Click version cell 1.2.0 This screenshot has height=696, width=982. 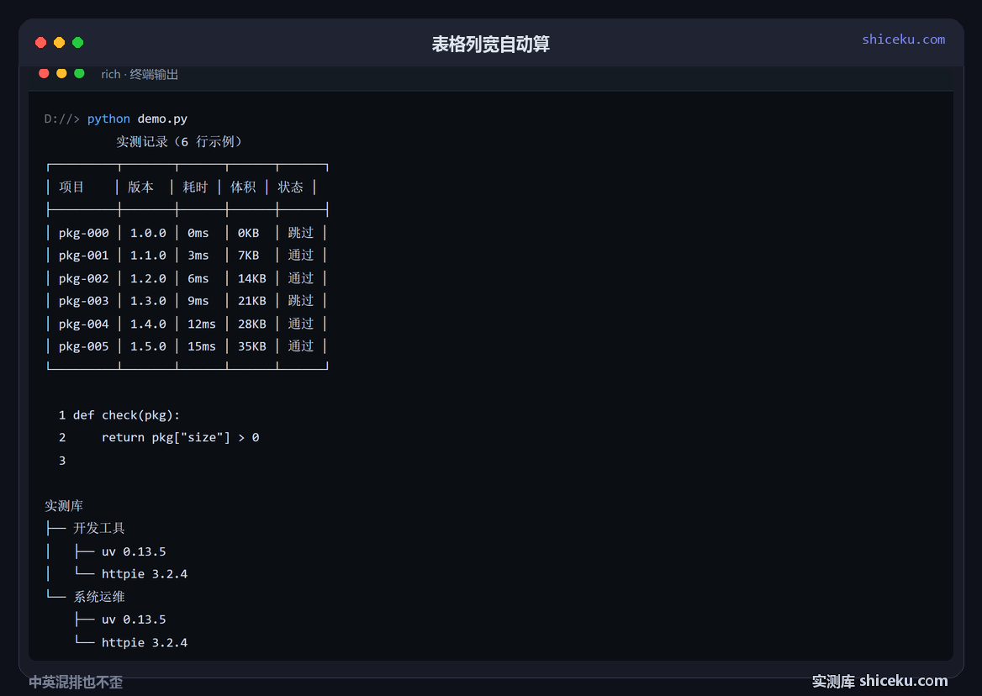[149, 278]
